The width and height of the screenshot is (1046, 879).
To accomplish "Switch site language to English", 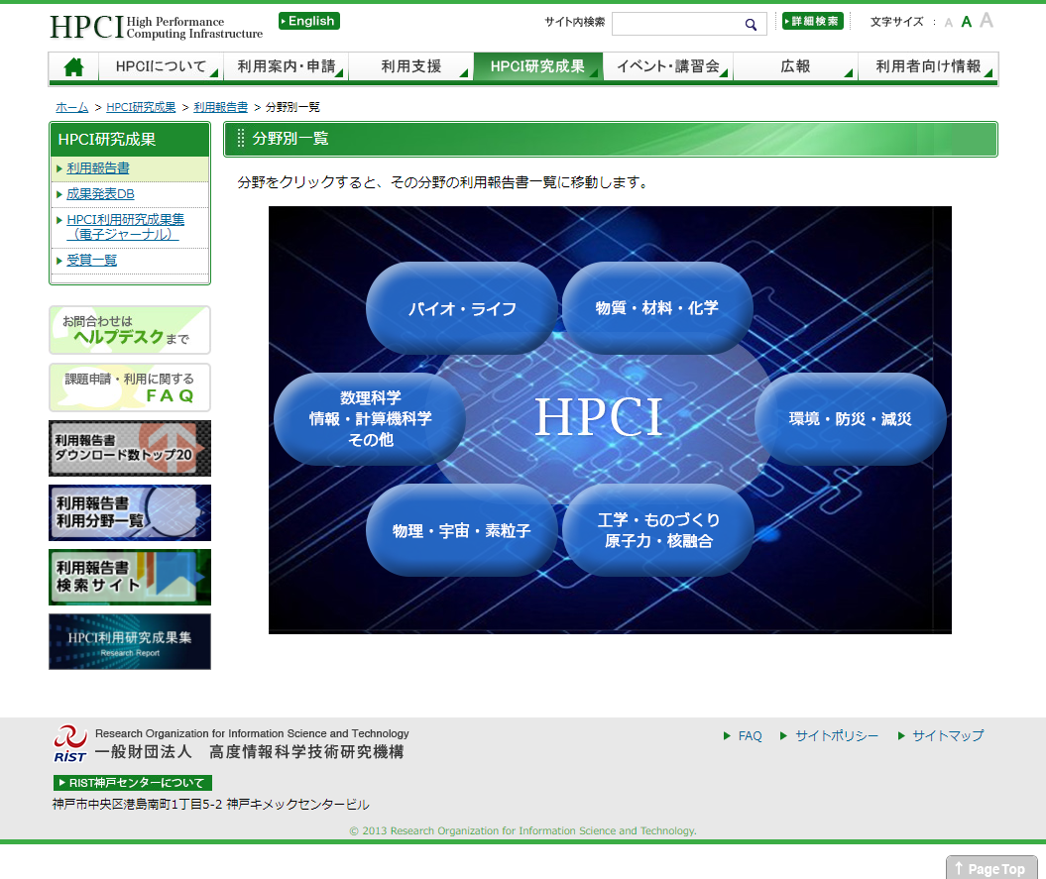I will [309, 22].
